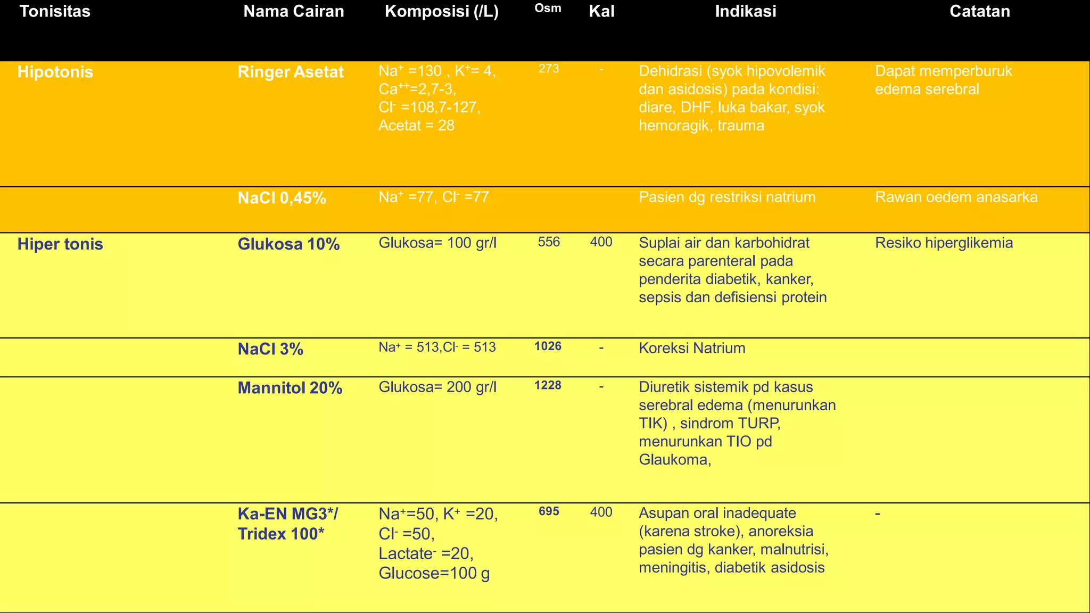The height and width of the screenshot is (613, 1090).
Task: Click the Pasien dg restriksi natrium text
Action: [727, 197]
